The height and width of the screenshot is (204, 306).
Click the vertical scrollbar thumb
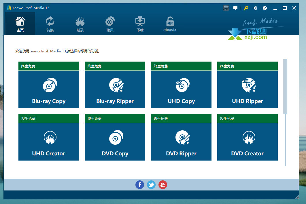point(285,86)
